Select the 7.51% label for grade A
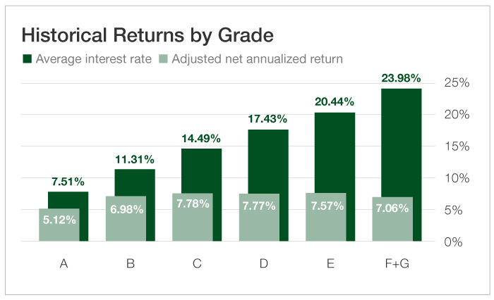The height and width of the screenshot is (300, 494). point(68,181)
